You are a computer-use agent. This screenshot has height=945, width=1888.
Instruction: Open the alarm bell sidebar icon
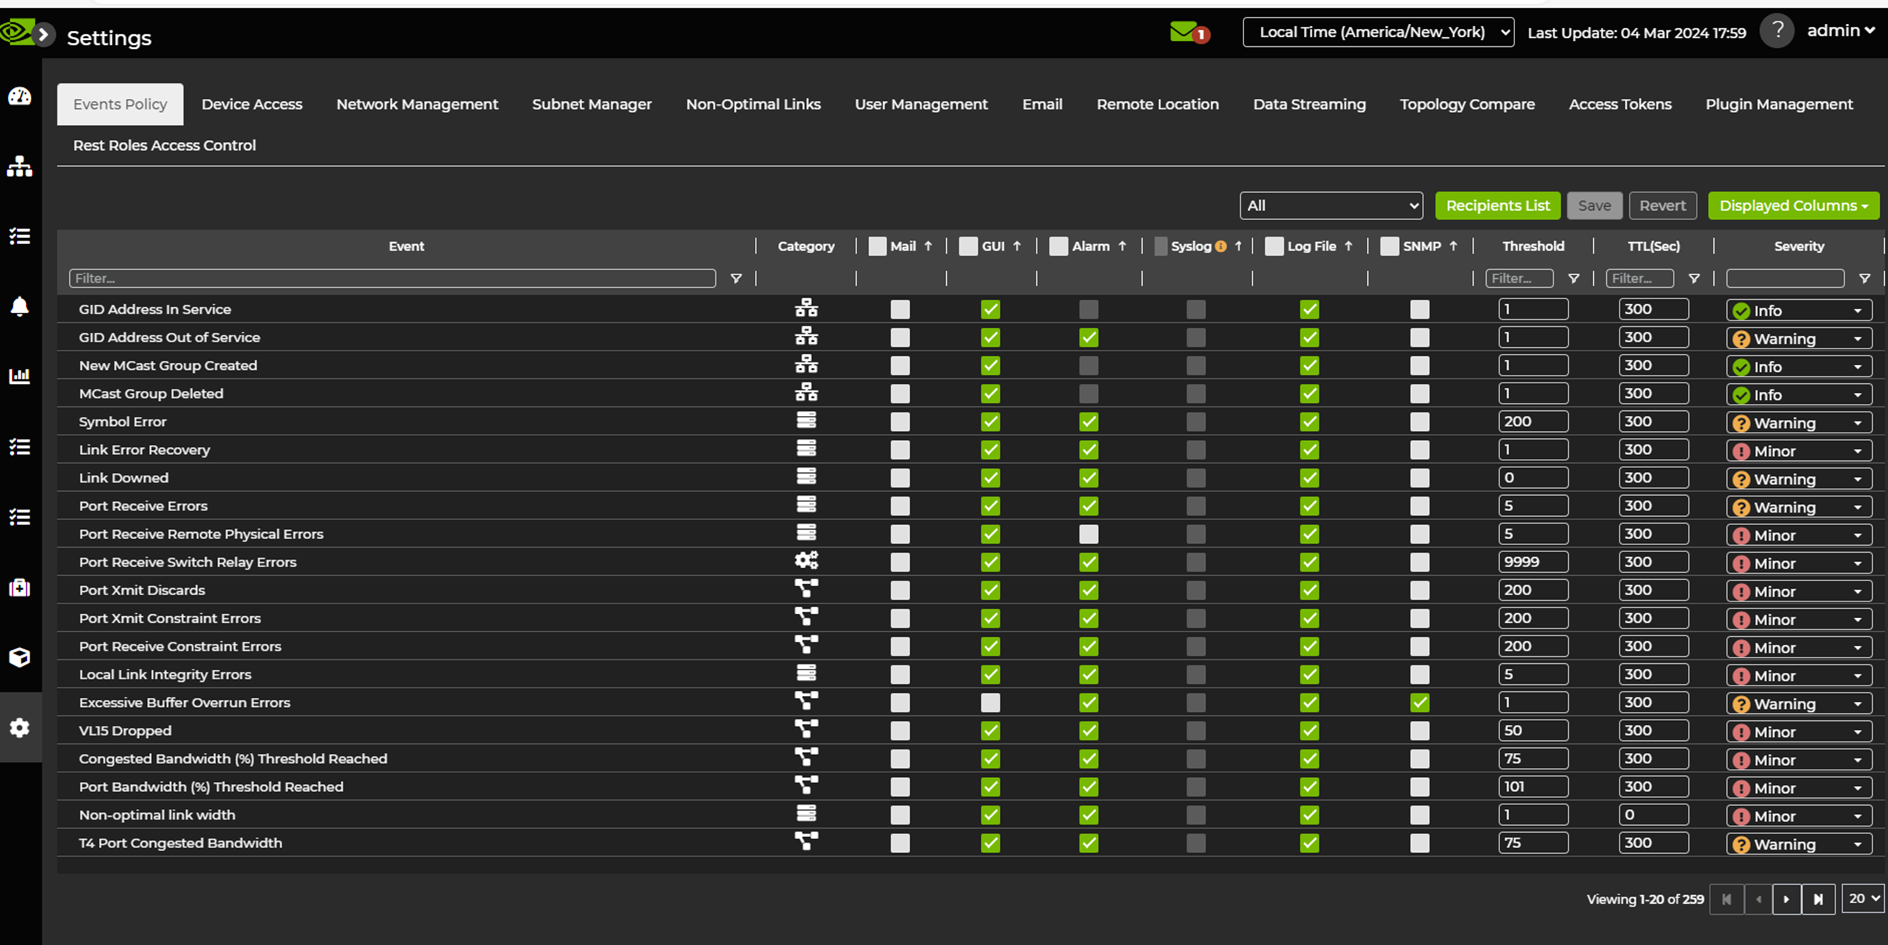[20, 306]
